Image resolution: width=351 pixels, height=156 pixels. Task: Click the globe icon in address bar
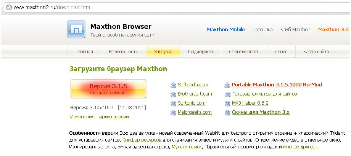[9, 7]
